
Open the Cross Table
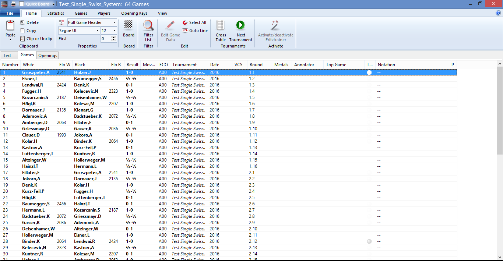[221, 25]
